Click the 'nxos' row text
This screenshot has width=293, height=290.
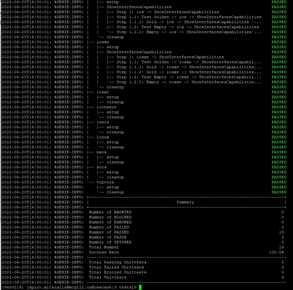[x=102, y=152]
